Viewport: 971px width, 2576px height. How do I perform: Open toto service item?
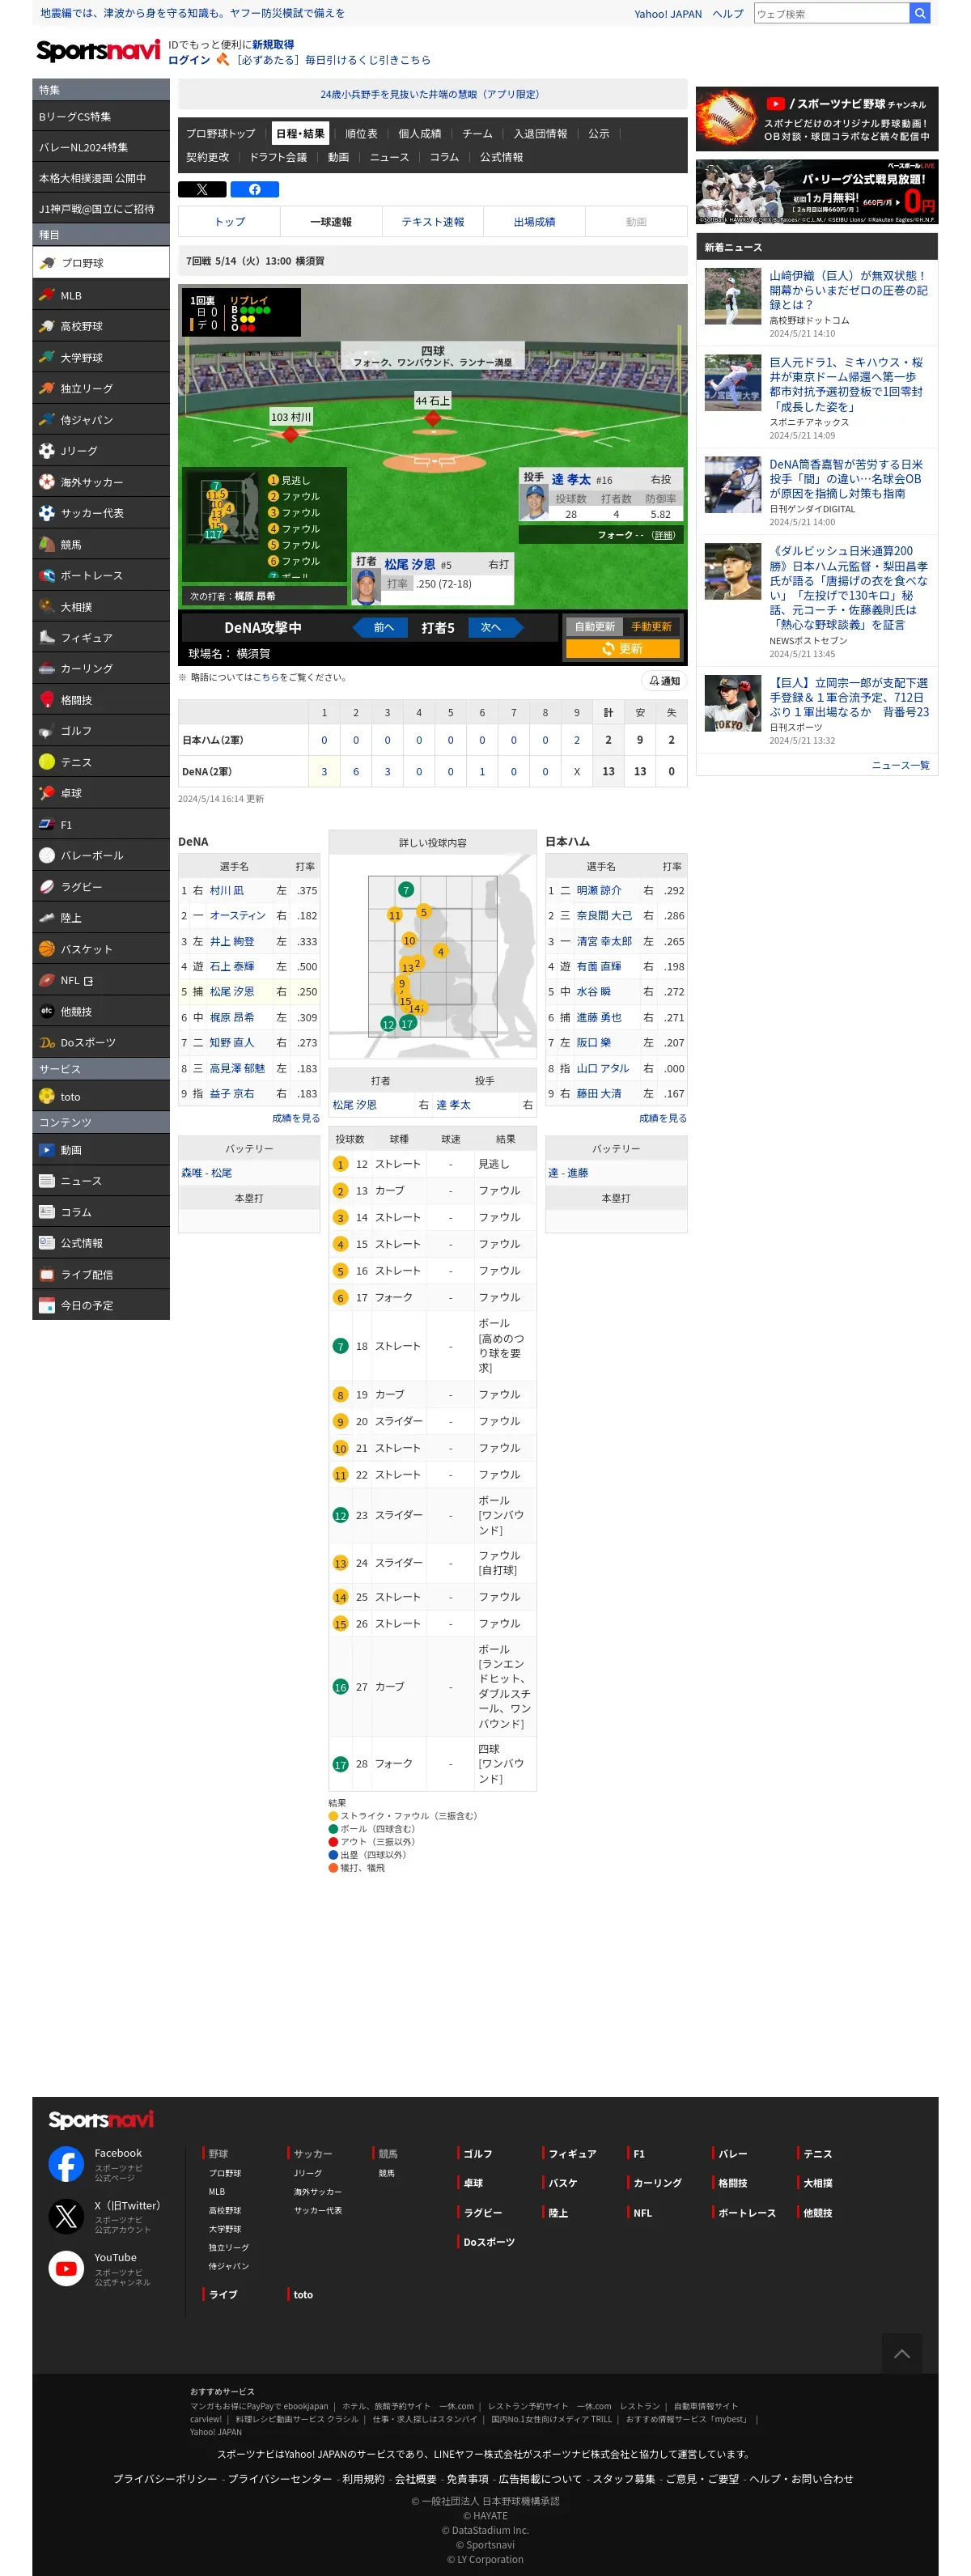coord(101,1096)
